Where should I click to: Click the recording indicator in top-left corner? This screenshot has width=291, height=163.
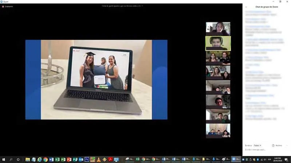tap(7, 7)
